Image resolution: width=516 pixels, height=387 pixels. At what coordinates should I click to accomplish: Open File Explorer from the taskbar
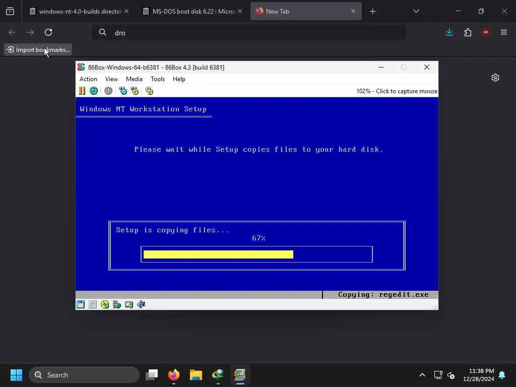[196, 375]
